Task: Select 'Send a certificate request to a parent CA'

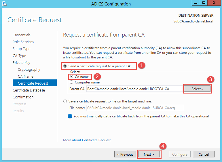Action: 65,66
